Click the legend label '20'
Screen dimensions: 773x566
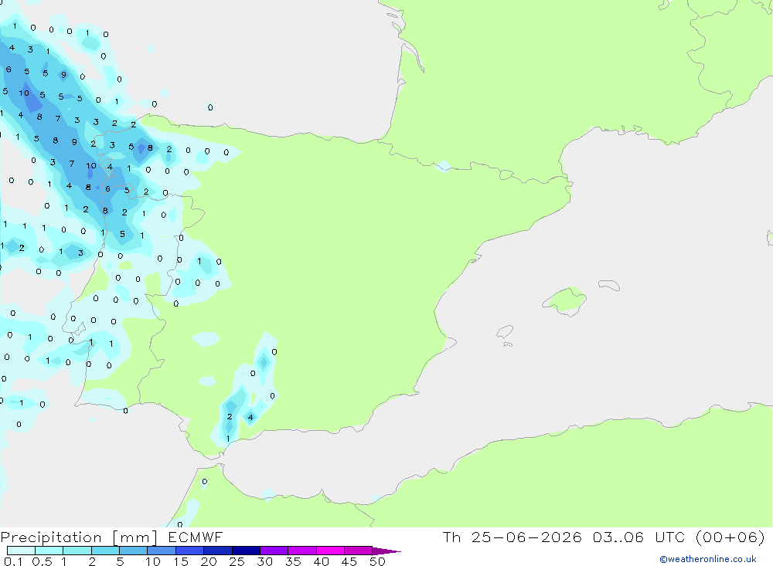point(209,561)
